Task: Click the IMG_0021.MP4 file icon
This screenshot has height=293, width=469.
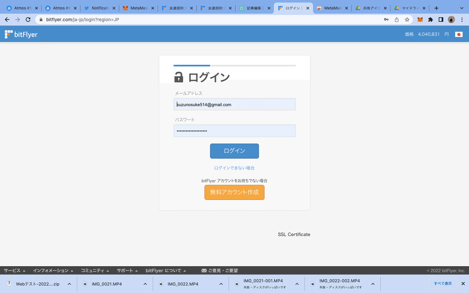Action: click(85, 284)
